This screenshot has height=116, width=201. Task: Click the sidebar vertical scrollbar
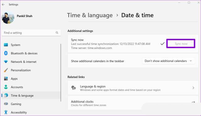61,73
